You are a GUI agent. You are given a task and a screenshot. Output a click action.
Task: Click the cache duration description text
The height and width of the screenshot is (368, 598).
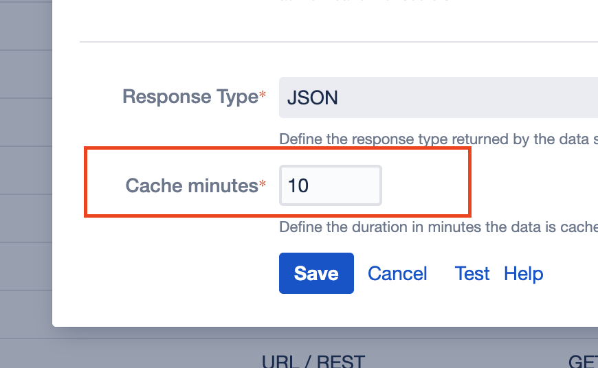pos(438,227)
